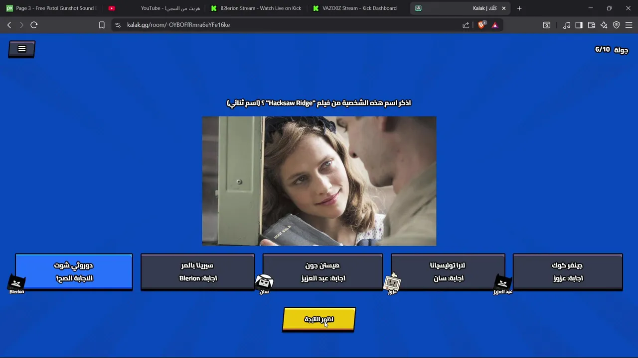Open Brave Shields panel
This screenshot has height=358, width=638.
tap(481, 25)
